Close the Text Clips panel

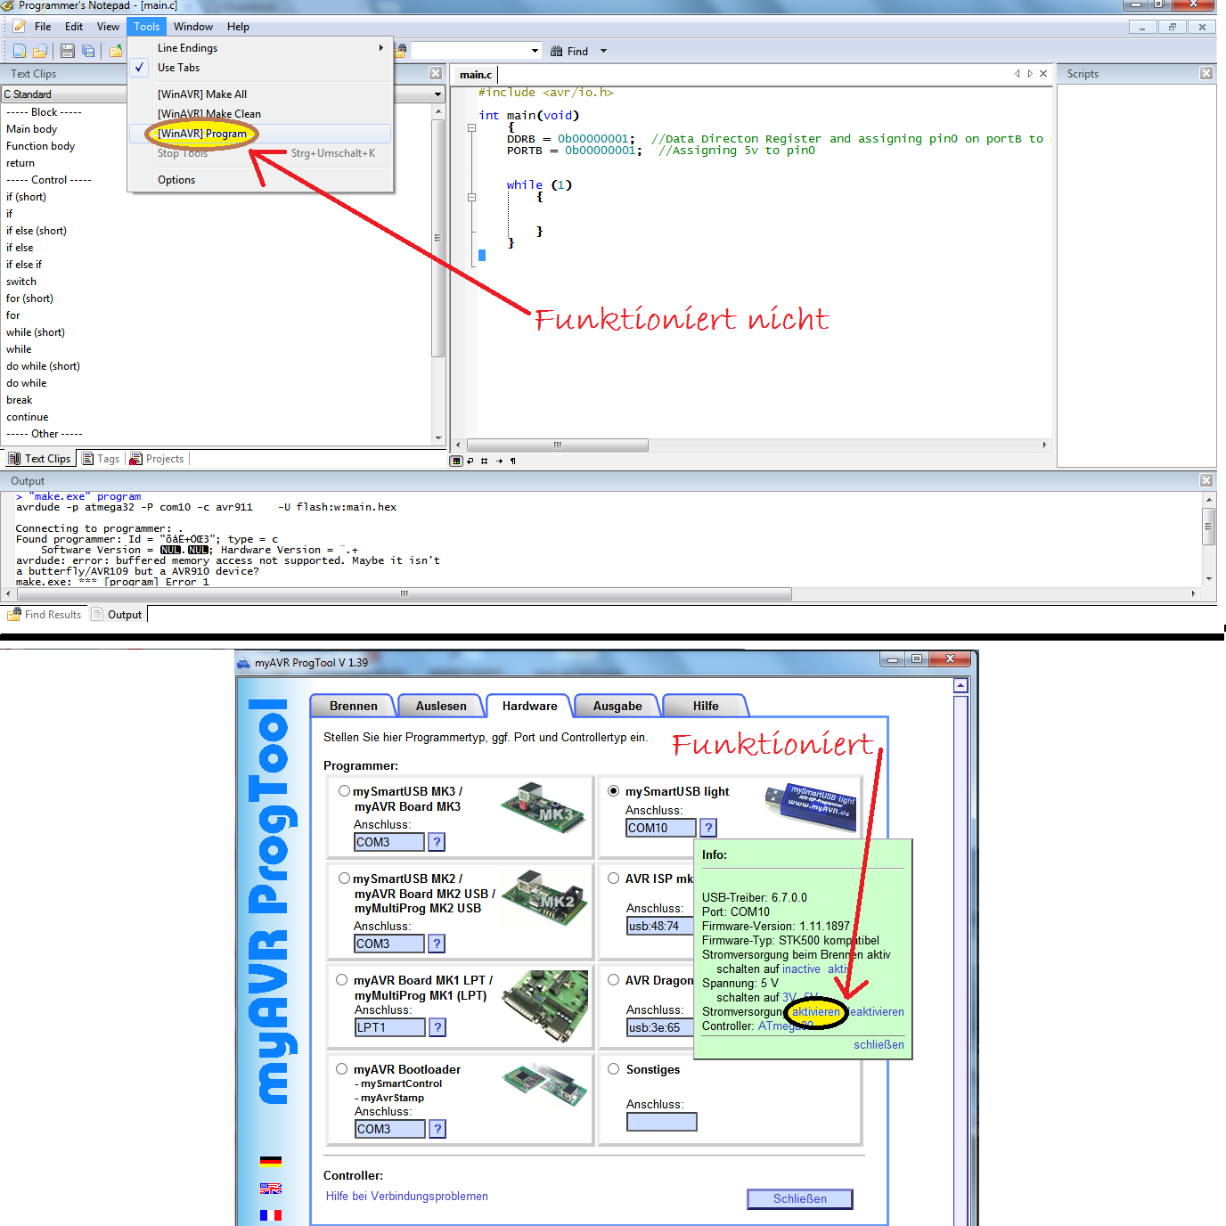(436, 73)
